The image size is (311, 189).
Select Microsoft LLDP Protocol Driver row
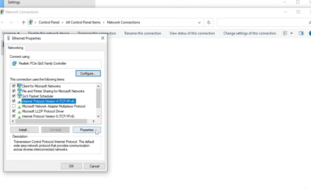tap(43, 111)
